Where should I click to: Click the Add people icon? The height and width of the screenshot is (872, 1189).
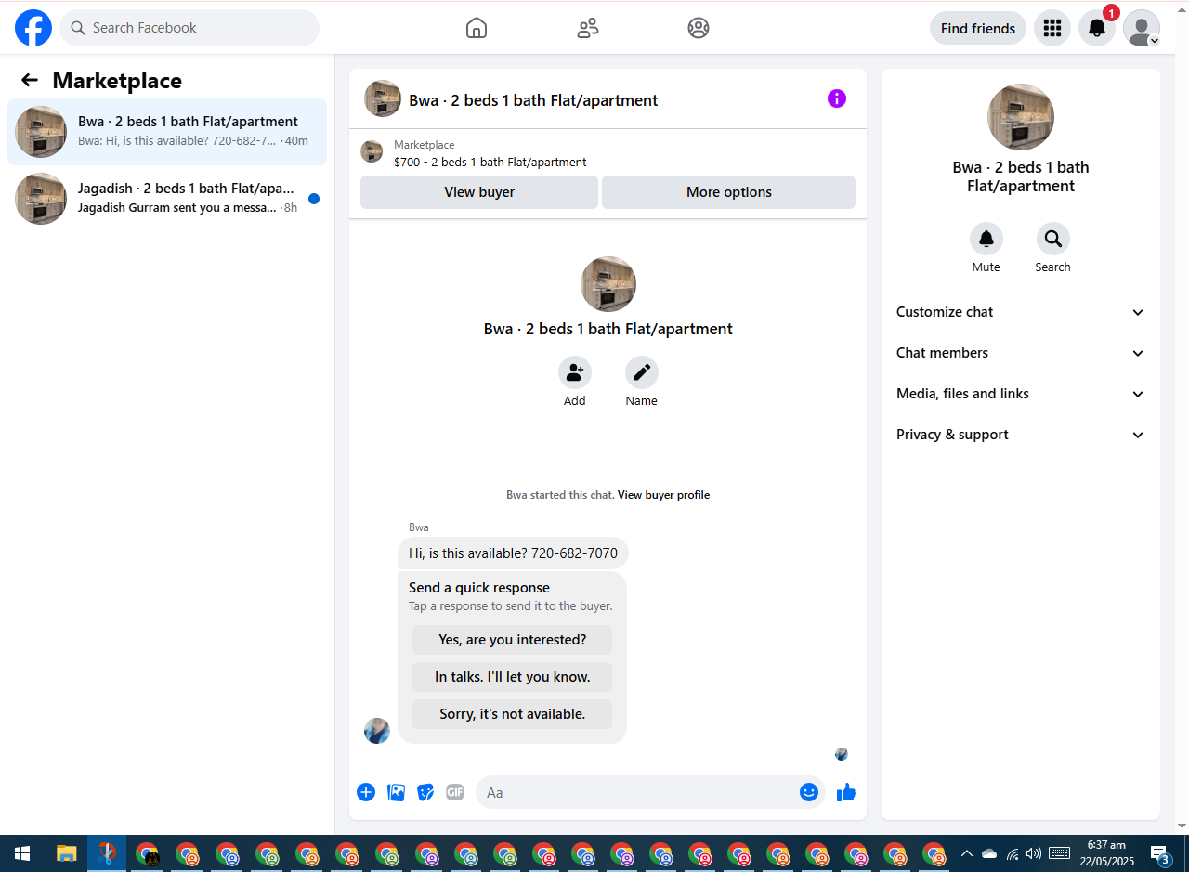[575, 372]
